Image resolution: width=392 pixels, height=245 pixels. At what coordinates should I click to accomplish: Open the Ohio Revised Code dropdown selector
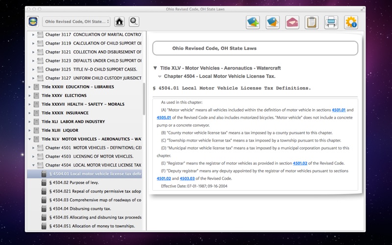click(x=76, y=22)
